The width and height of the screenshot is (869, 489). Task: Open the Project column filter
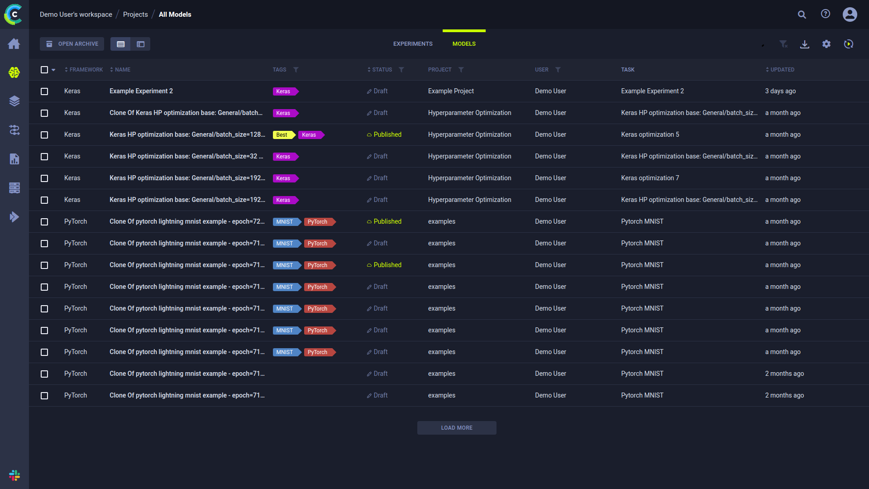tap(461, 70)
